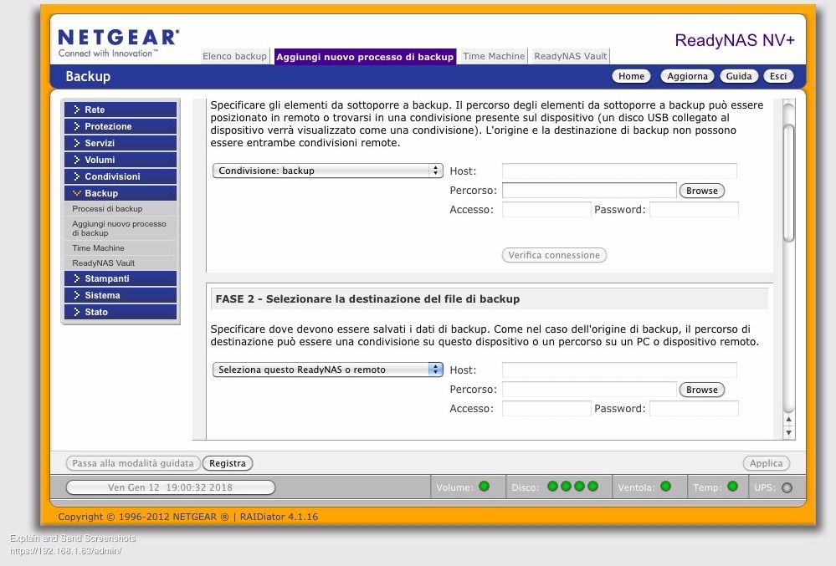This screenshot has width=836, height=566.
Task: Expand the Stato menu section
Action: [121, 312]
